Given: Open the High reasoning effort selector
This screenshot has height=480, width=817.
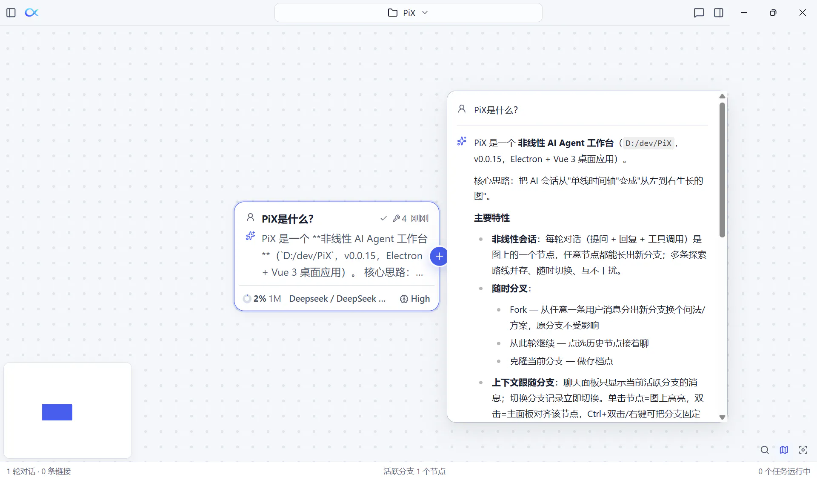Looking at the screenshot, I should [x=415, y=299].
